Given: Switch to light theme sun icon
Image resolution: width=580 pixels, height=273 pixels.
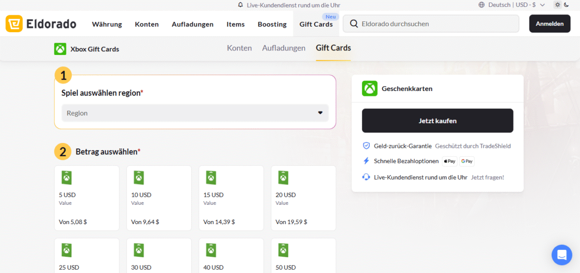Looking at the screenshot, I should point(557,5).
